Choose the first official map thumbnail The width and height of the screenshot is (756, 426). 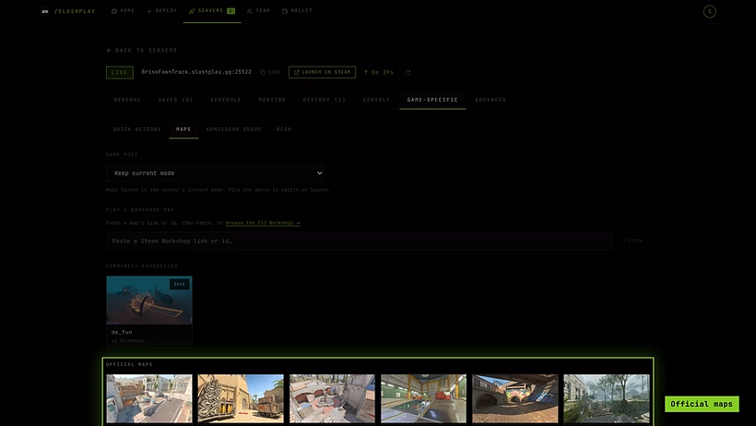coord(149,398)
